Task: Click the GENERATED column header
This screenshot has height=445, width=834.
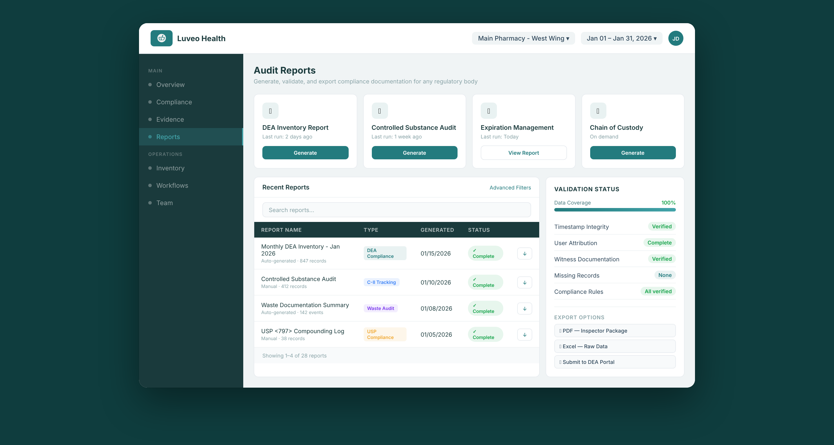Action: [437, 230]
